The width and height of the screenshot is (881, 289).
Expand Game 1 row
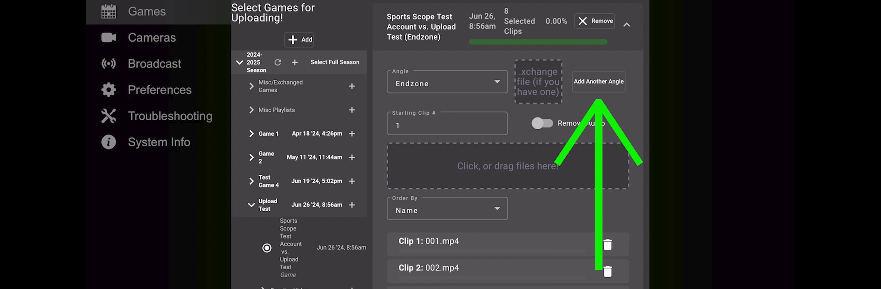pos(251,134)
